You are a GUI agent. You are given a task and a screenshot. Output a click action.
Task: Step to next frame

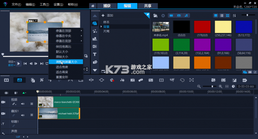(x=36, y=64)
